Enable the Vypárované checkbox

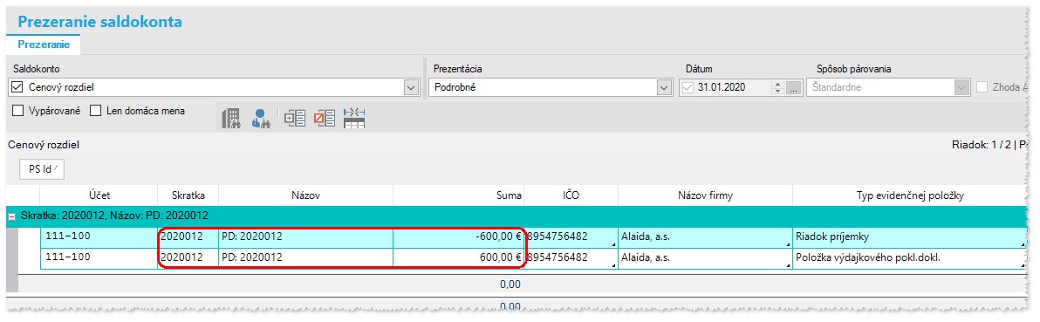(18, 111)
